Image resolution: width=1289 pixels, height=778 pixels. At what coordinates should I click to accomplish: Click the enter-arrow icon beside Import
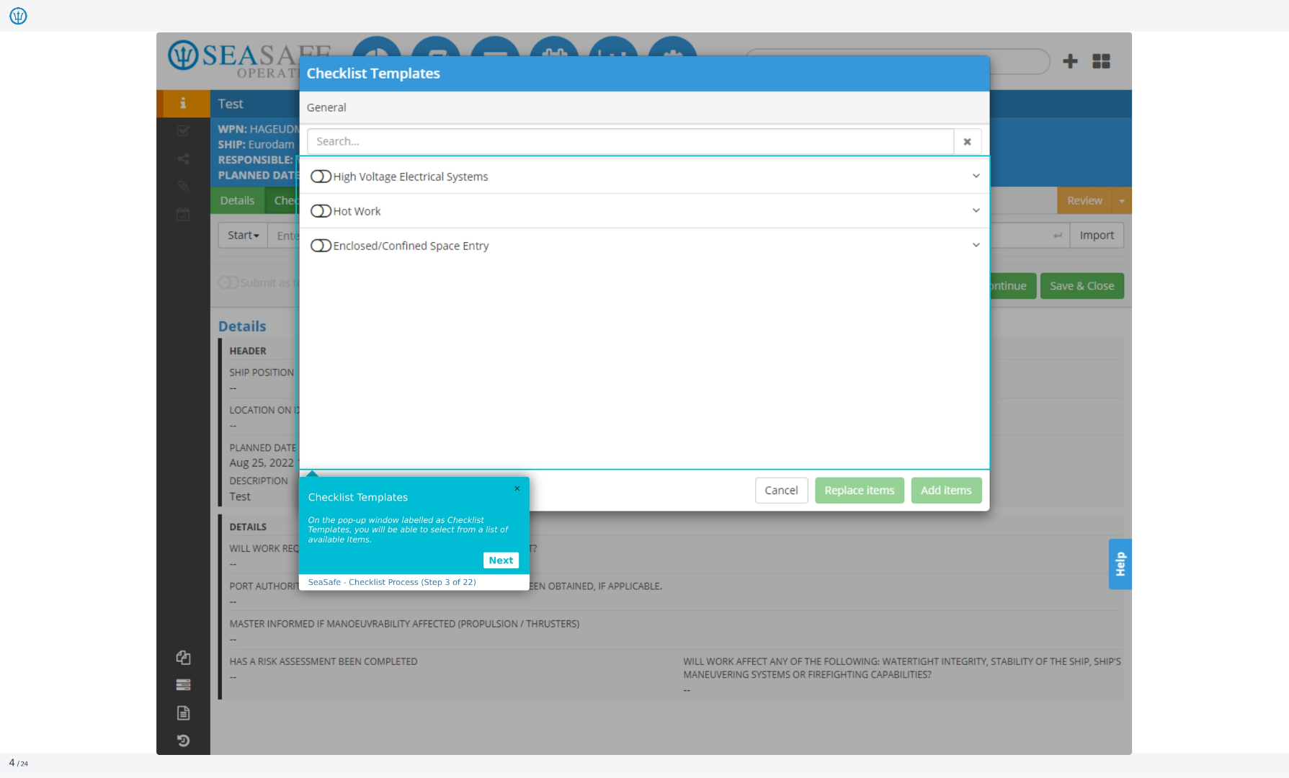click(1057, 236)
